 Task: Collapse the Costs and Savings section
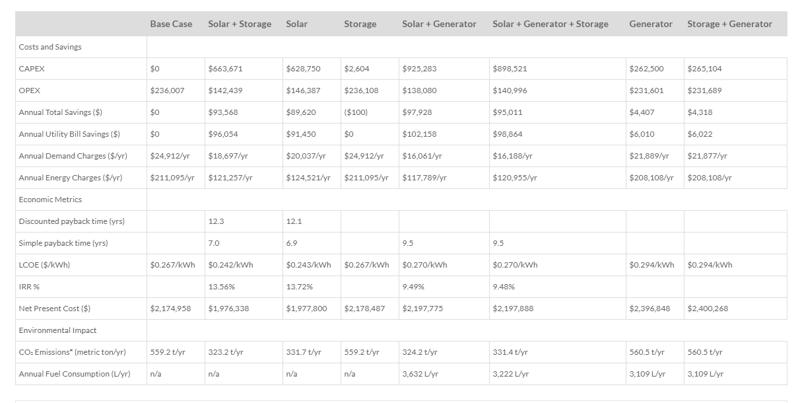pos(50,47)
